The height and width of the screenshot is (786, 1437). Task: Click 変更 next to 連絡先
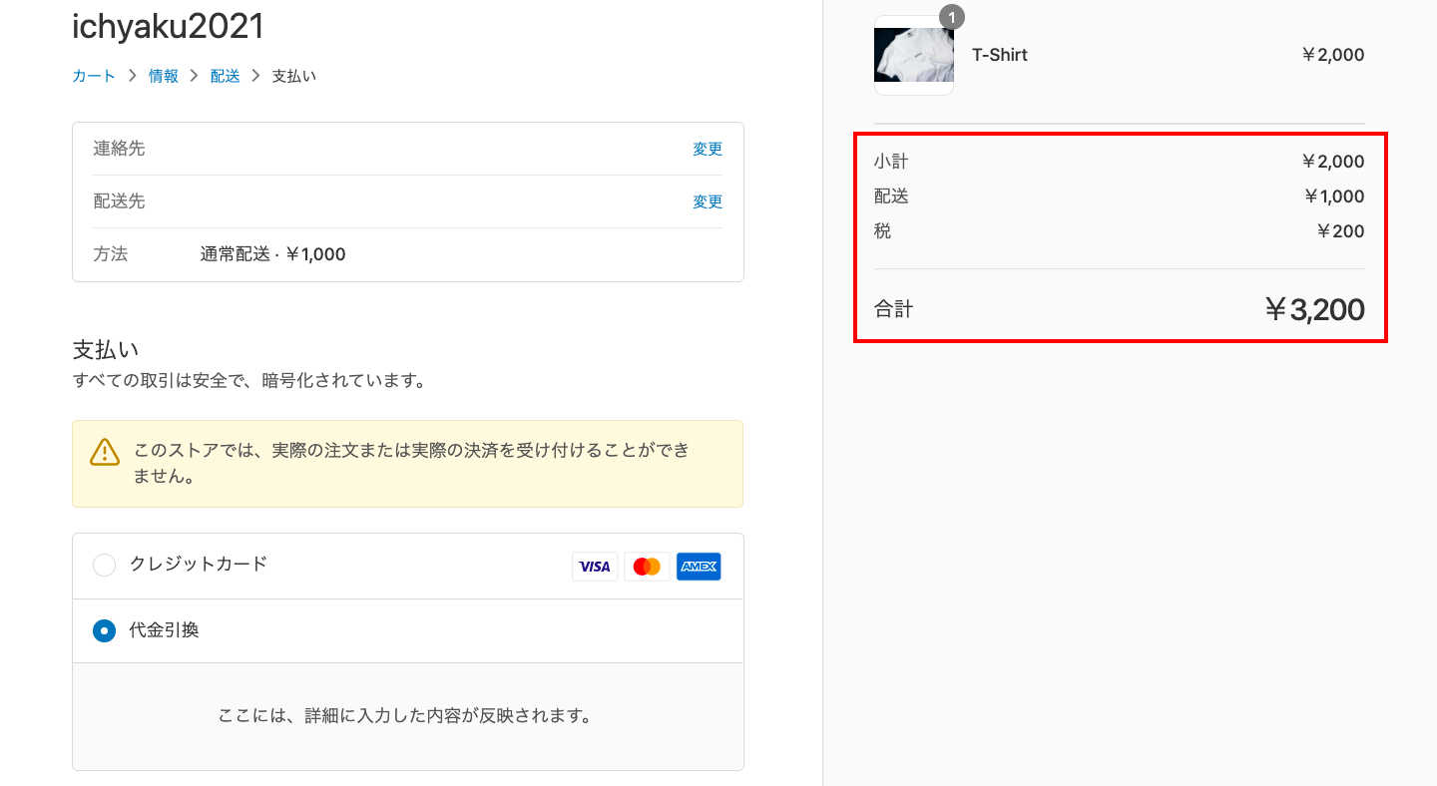[x=708, y=149]
